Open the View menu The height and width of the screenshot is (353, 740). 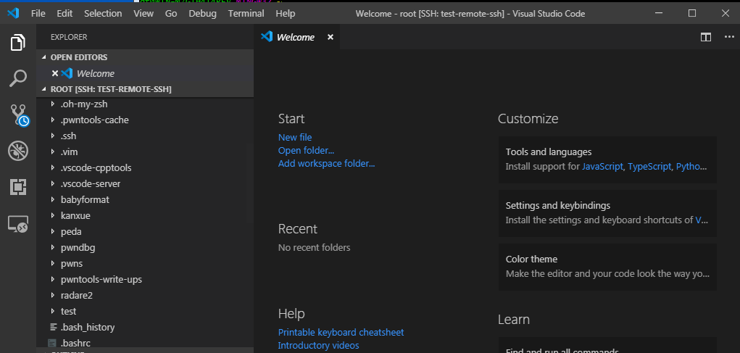(144, 13)
